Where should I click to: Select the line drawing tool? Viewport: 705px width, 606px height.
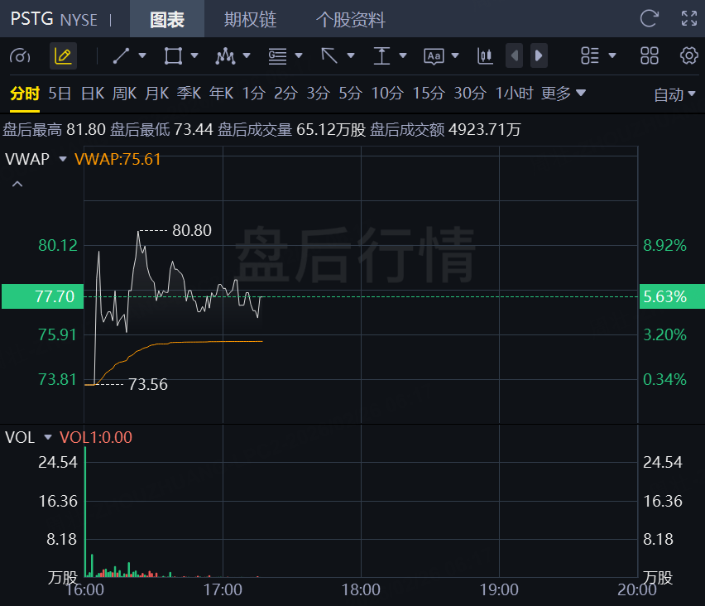(121, 55)
